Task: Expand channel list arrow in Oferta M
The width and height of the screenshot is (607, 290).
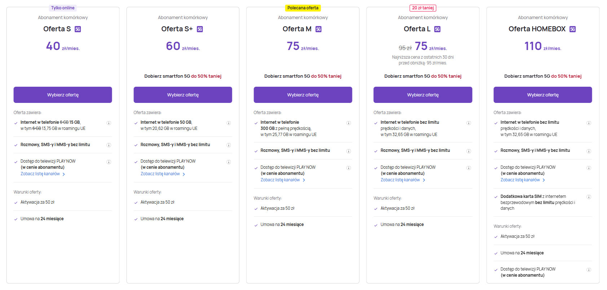Action: point(304,180)
